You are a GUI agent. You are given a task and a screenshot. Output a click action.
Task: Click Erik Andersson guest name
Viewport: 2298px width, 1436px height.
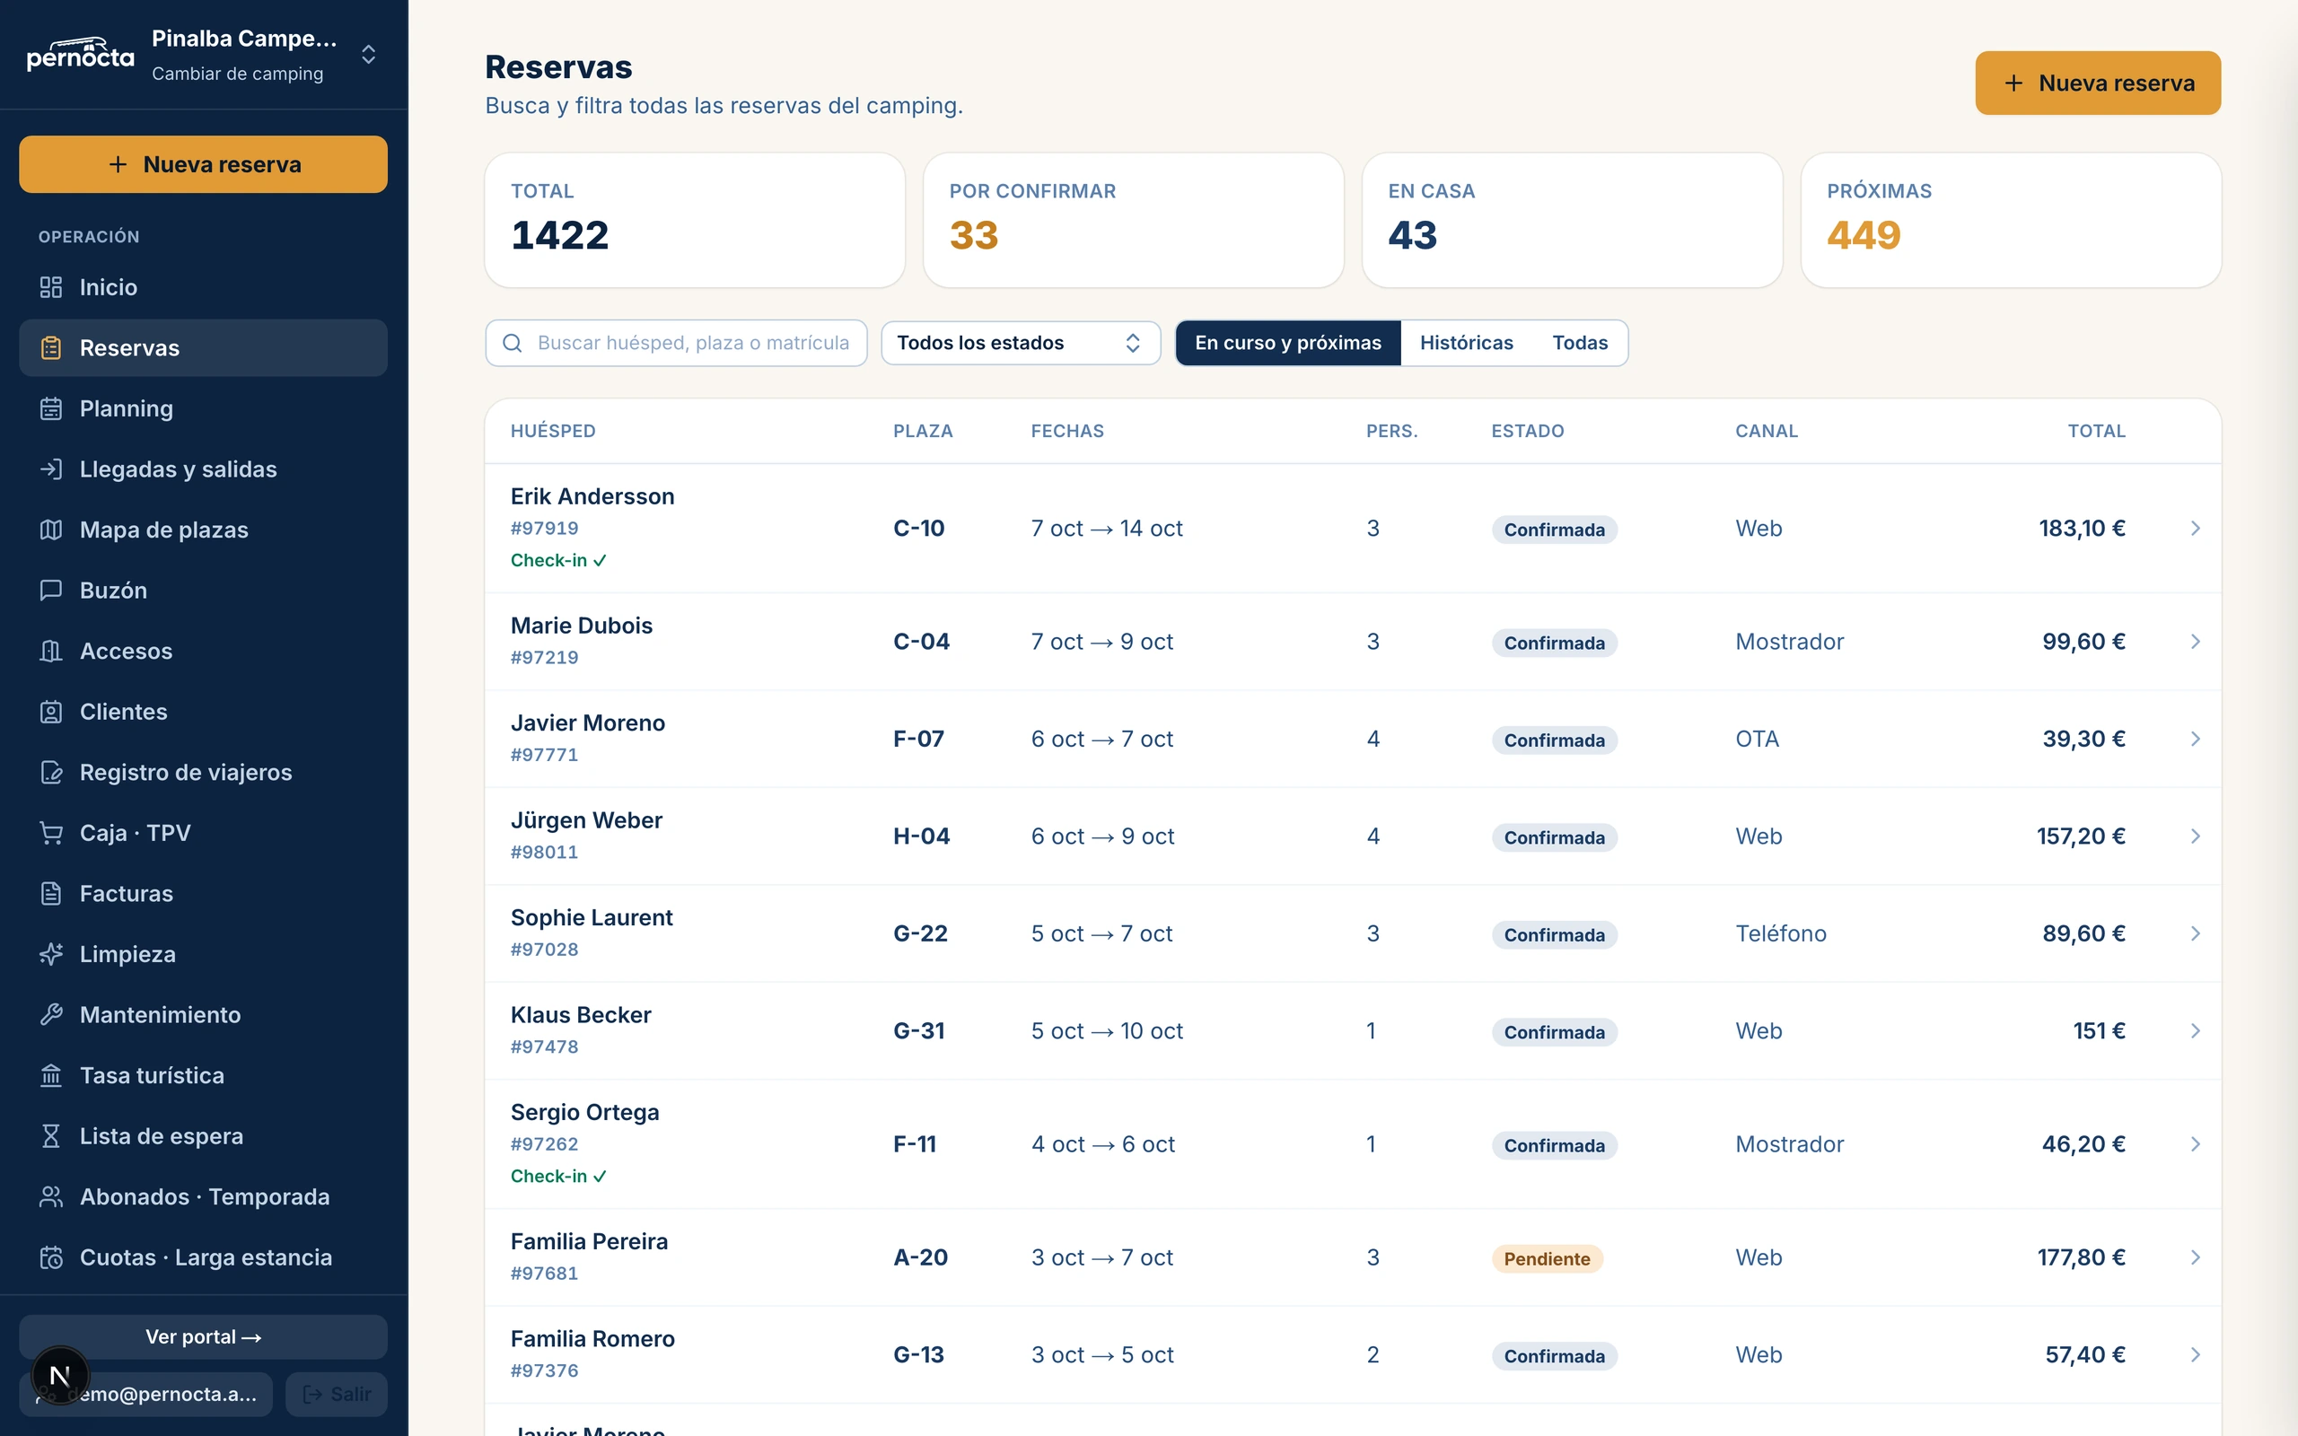(x=592, y=496)
